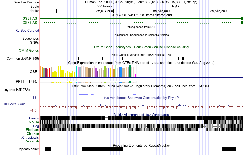
Task: Open RefSeq genes from NCBI title
Action: [x=141, y=27]
